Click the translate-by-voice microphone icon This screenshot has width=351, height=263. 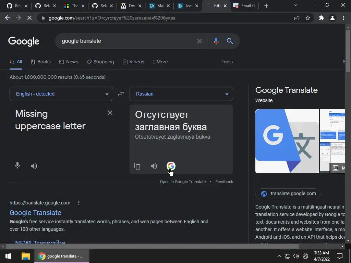point(17,166)
